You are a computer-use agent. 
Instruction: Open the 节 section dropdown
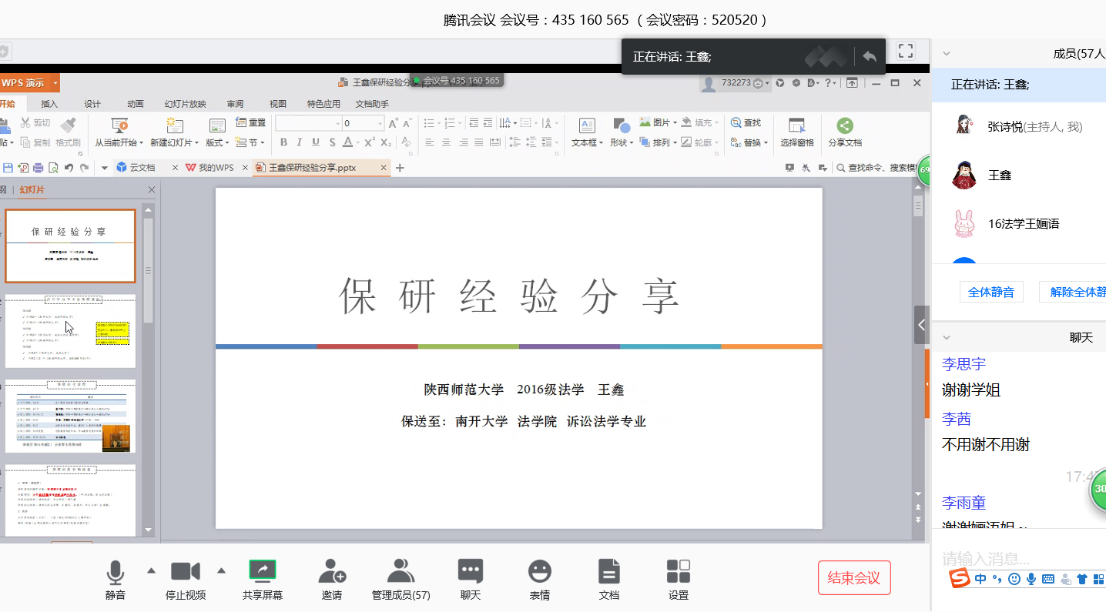[x=250, y=142]
